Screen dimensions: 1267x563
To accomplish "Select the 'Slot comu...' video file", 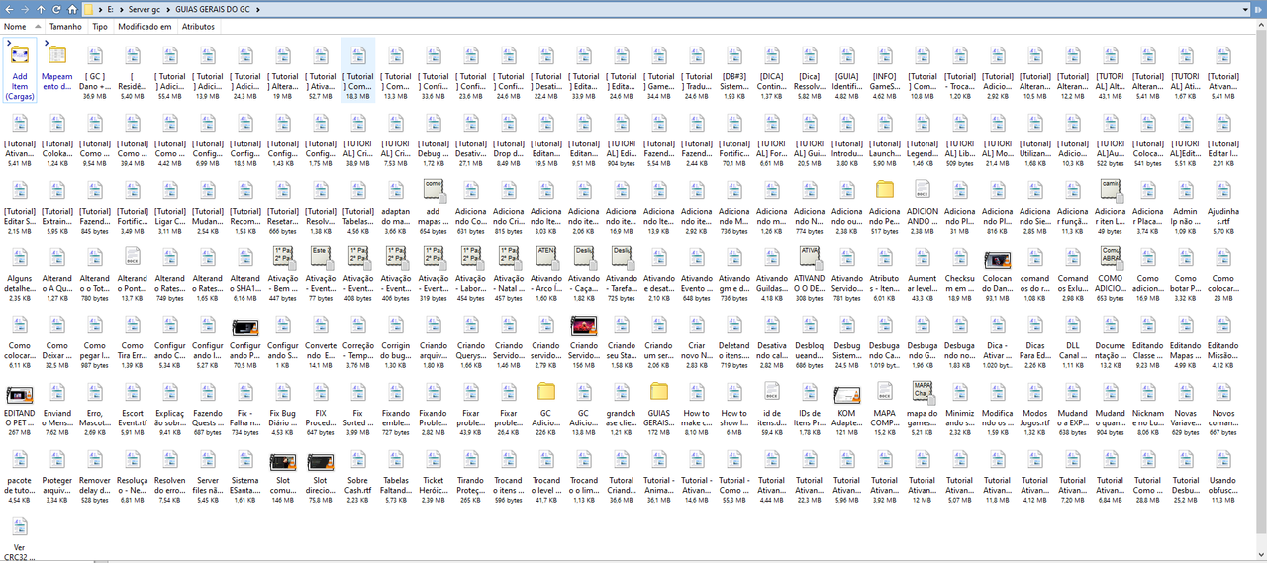I will tap(283, 473).
